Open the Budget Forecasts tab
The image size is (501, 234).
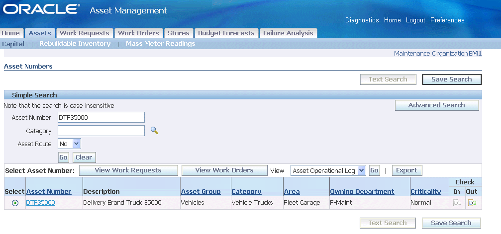click(226, 33)
